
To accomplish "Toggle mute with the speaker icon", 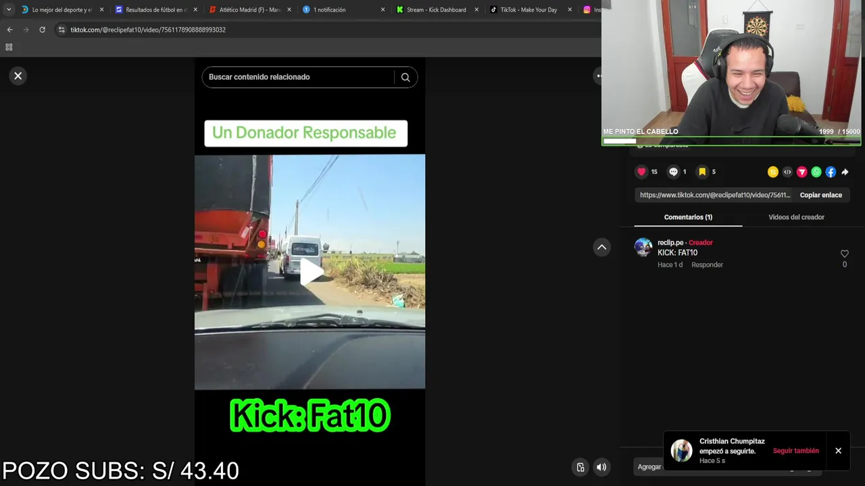I will coord(601,467).
